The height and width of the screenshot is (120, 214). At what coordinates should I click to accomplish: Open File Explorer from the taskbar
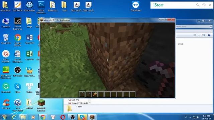pos(23,117)
